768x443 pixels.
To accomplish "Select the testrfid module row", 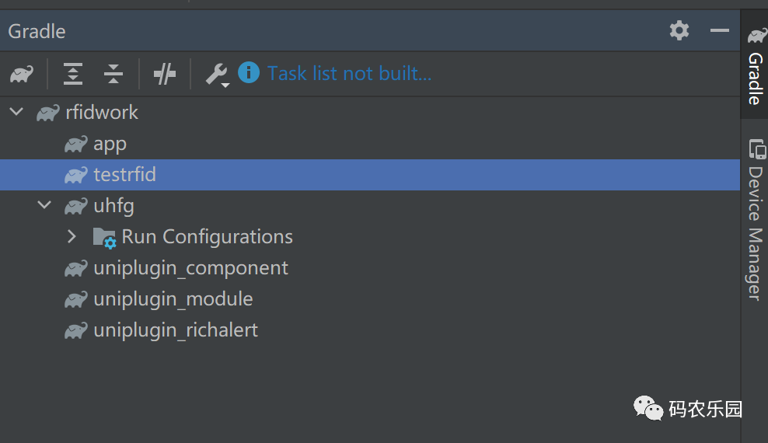I will click(x=370, y=175).
